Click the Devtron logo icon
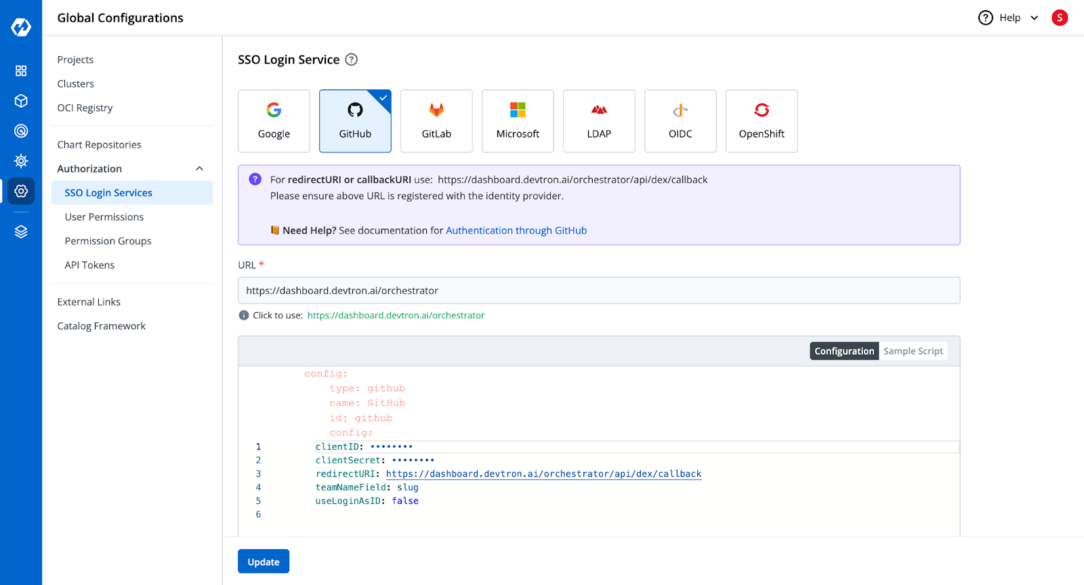The image size is (1084, 585). tap(21, 27)
